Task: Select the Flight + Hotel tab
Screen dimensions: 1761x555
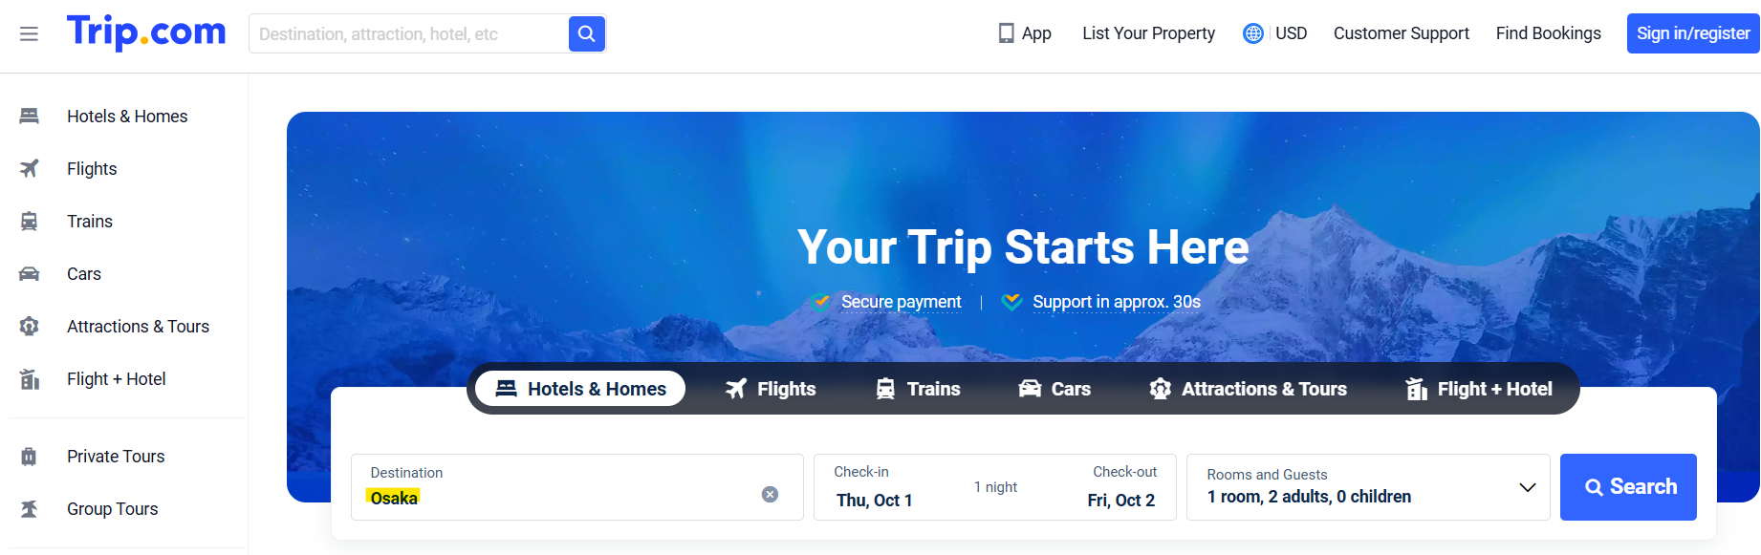Action: (x=1478, y=389)
